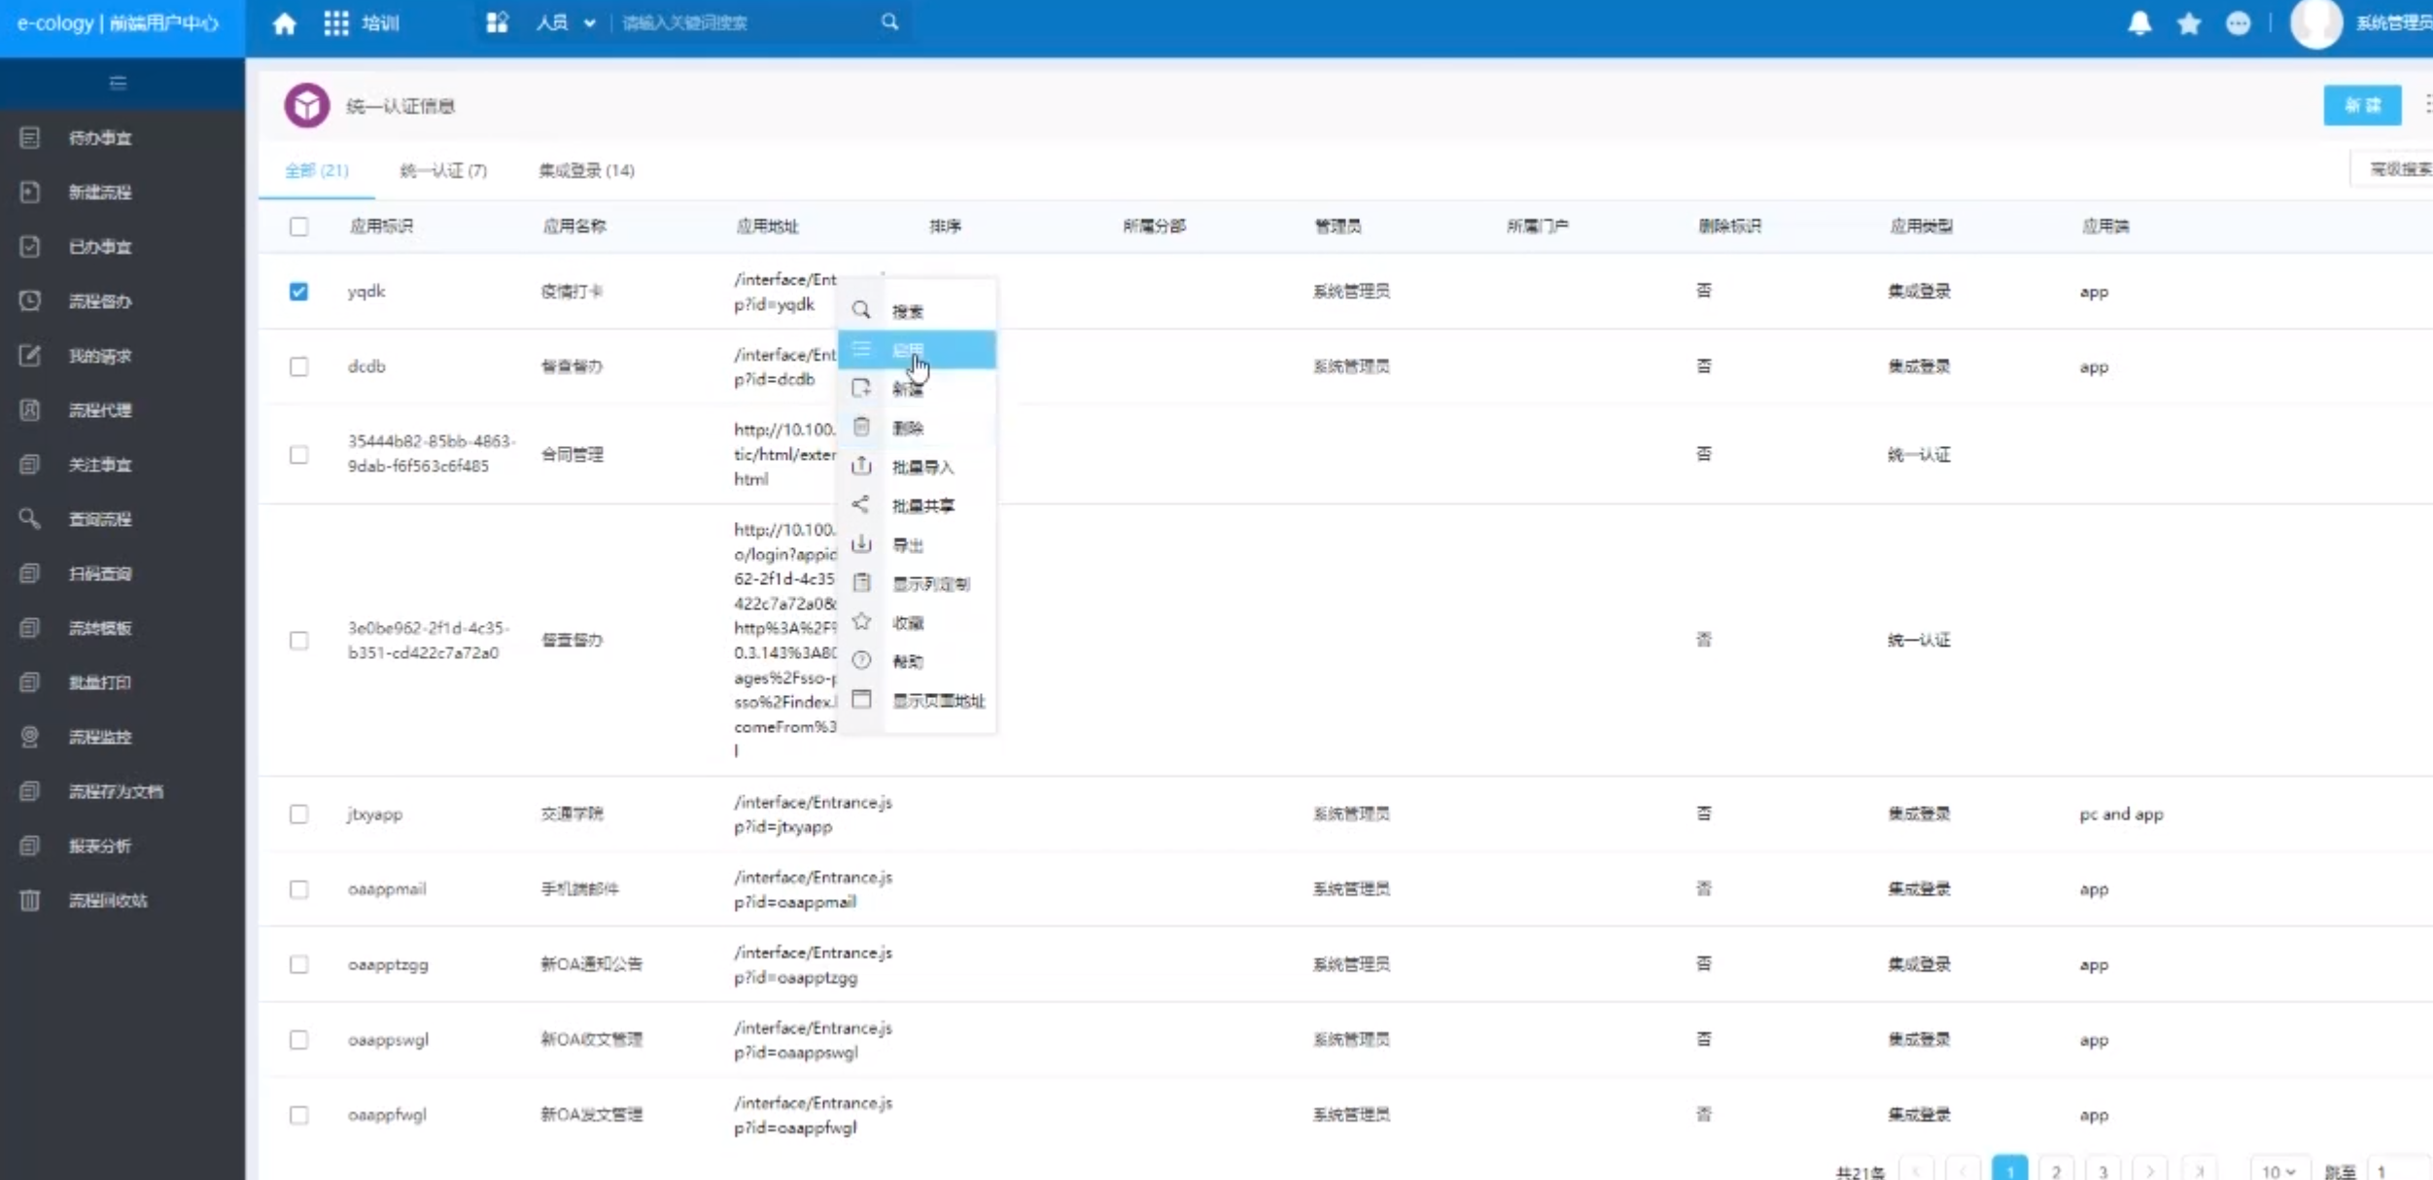This screenshot has height=1180, width=2433.
Task: Collapse the left sidebar hamburger icon
Action: pyautogui.click(x=118, y=83)
